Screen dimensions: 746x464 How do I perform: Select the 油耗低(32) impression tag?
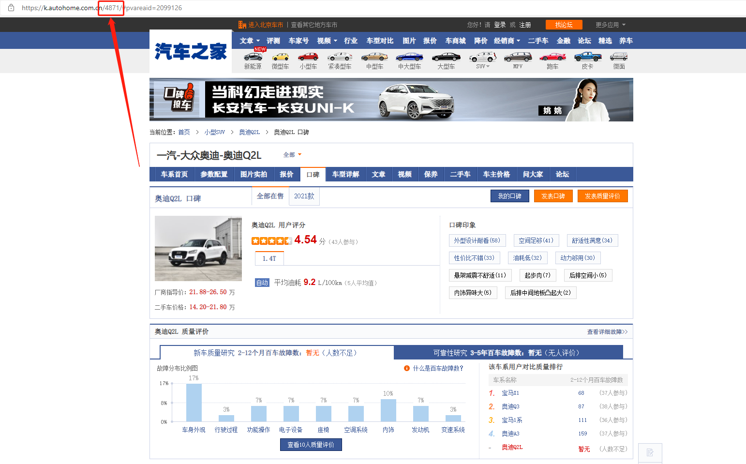tap(527, 258)
